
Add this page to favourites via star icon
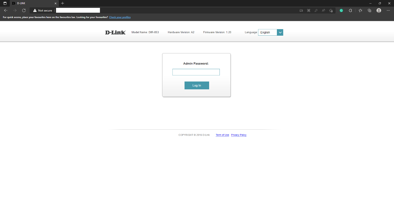(331, 10)
